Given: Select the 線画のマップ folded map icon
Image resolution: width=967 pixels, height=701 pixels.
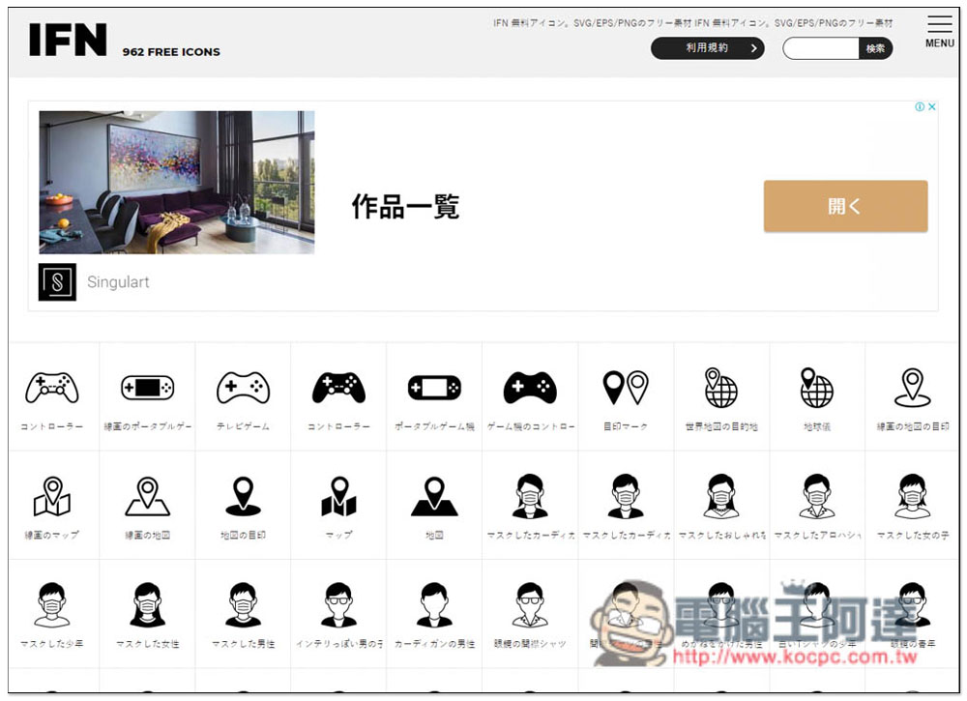Looking at the screenshot, I should coord(52,497).
